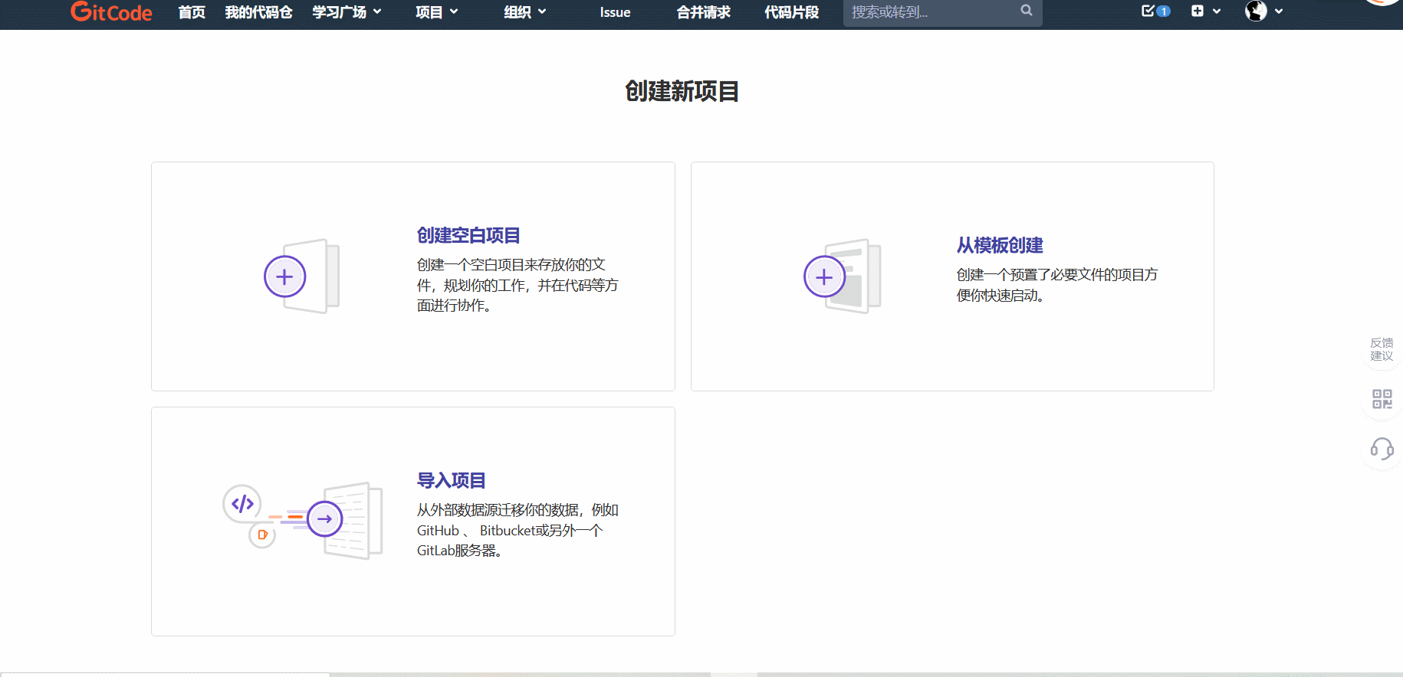The height and width of the screenshot is (677, 1403).
Task: Focus the 搜索或转到 search field
Action: (932, 12)
